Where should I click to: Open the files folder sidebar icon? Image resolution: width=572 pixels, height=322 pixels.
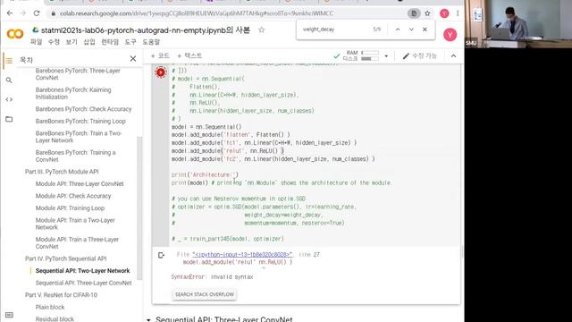9,119
